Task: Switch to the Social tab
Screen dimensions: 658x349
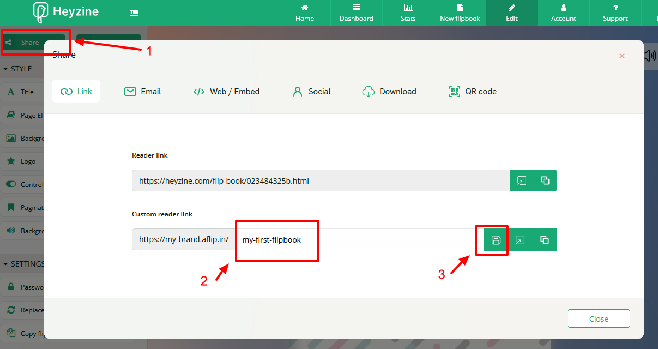Action: click(311, 92)
